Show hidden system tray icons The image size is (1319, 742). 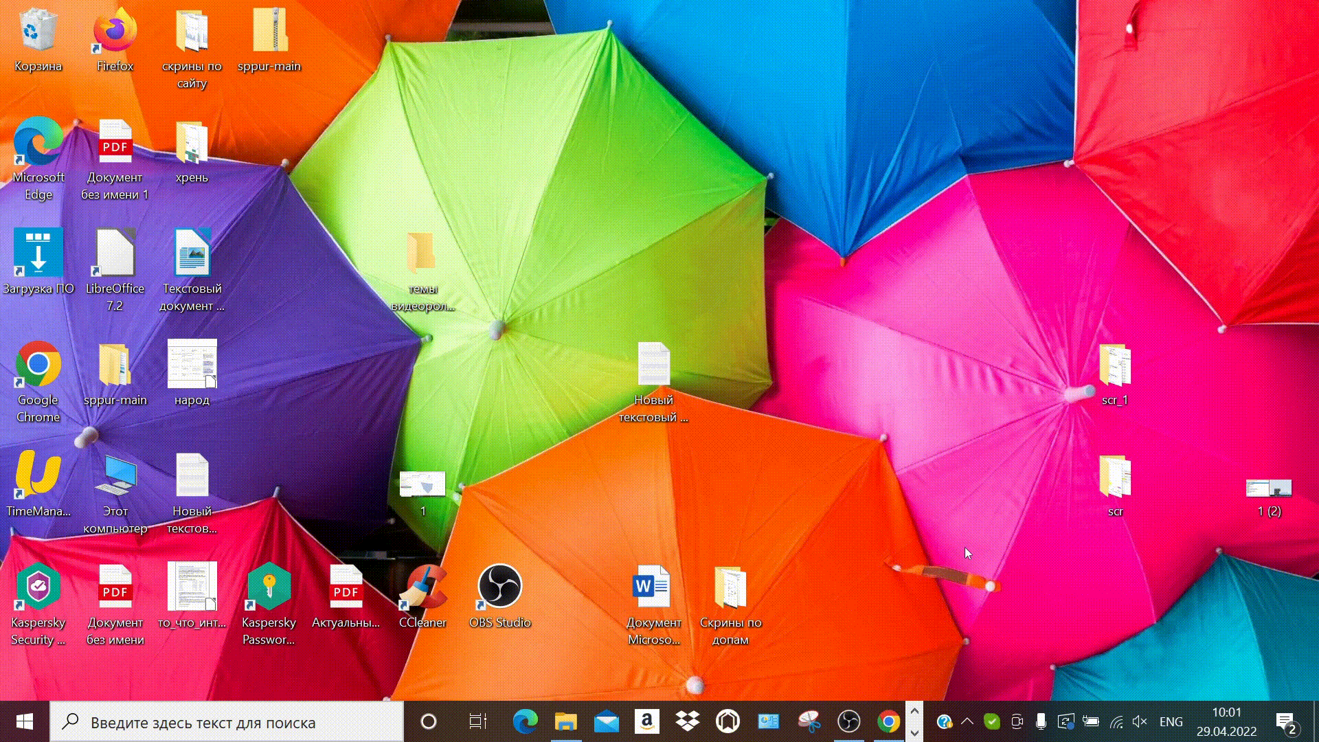tap(967, 721)
